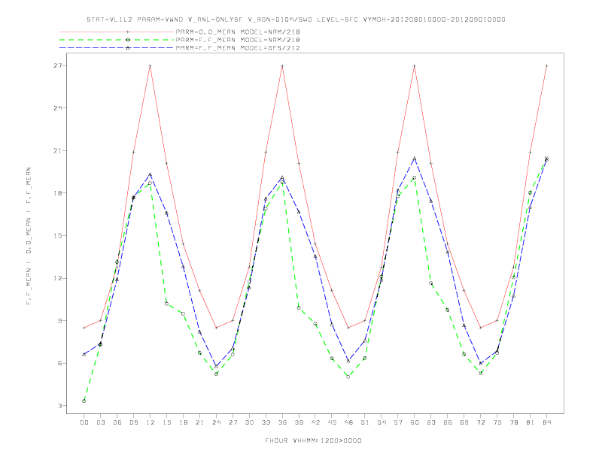The height and width of the screenshot is (460, 596).
Task: Click the red plus data point at hour 84
Action: point(546,66)
